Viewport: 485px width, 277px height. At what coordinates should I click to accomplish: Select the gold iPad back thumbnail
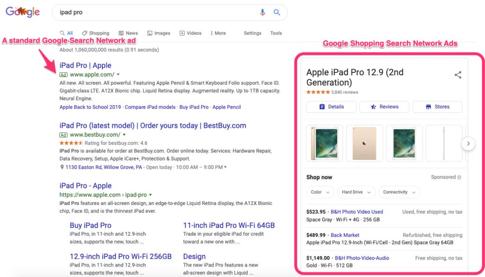[364, 143]
